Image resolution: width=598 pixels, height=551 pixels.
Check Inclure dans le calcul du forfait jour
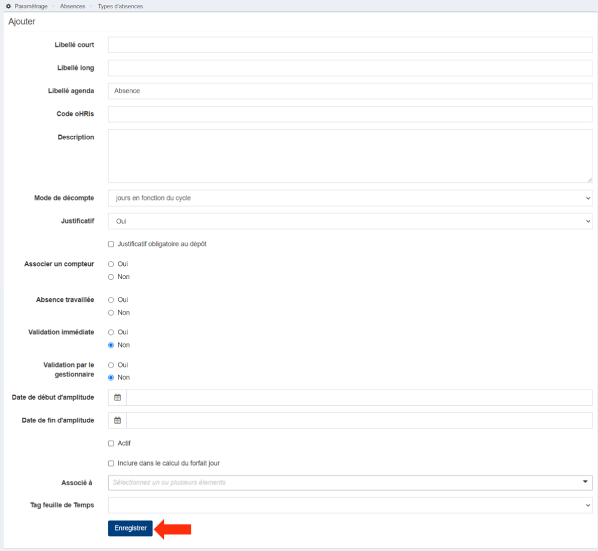click(111, 463)
